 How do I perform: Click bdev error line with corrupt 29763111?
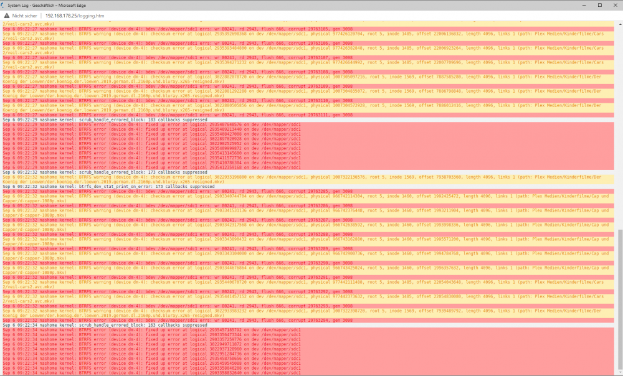pos(308,115)
